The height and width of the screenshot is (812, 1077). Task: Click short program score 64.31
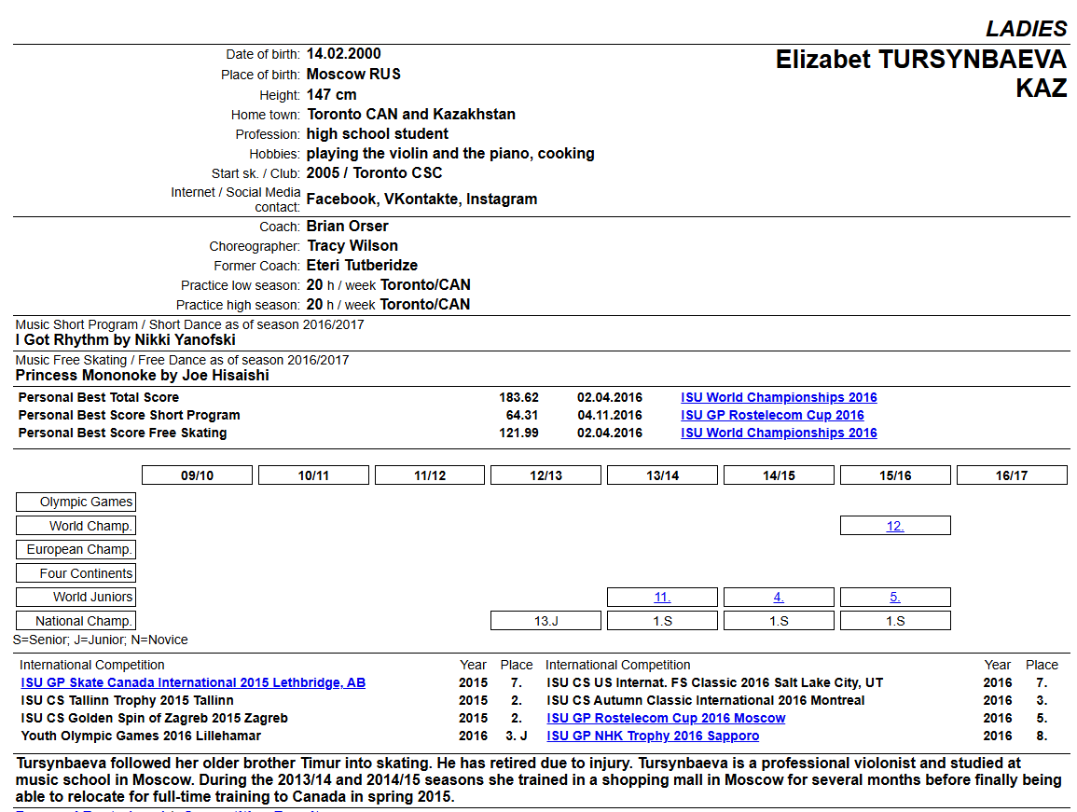pyautogui.click(x=522, y=415)
